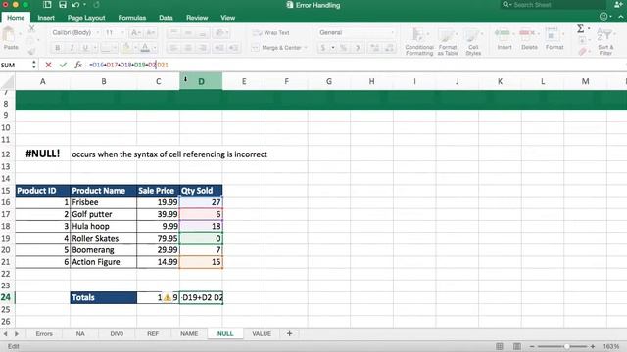Click the Insert cells icon
The image size is (627, 352).
coord(504,34)
